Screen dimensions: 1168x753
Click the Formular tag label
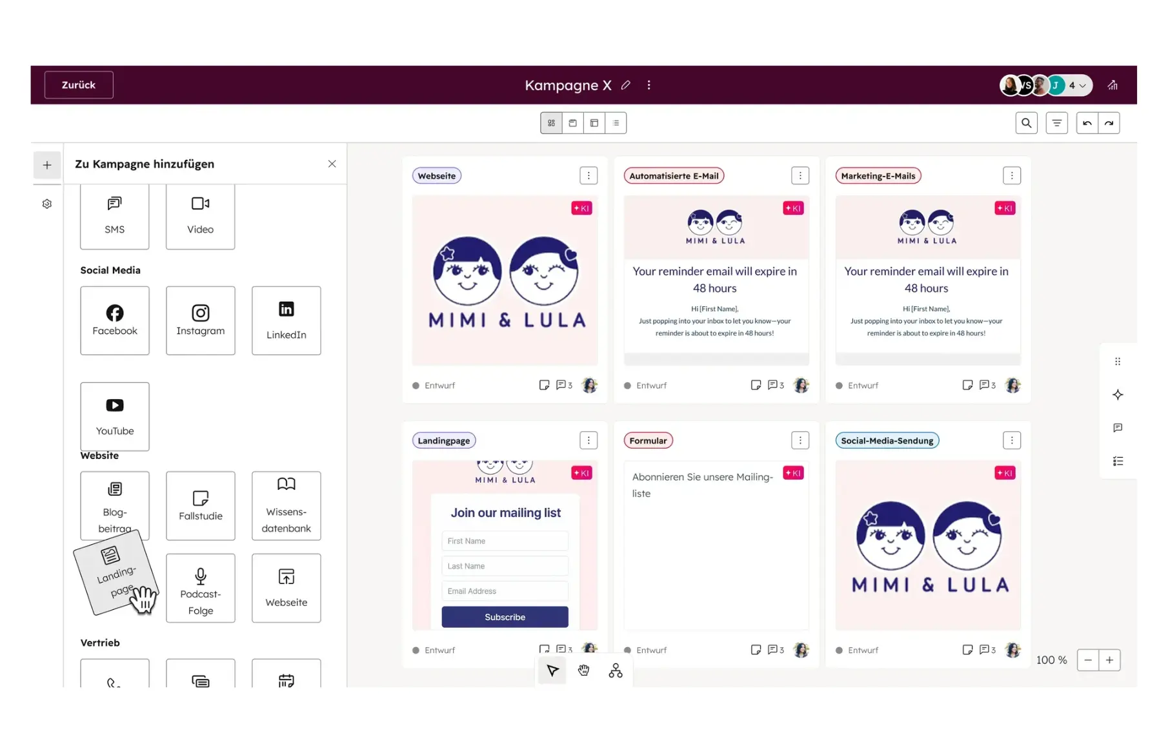click(x=648, y=441)
